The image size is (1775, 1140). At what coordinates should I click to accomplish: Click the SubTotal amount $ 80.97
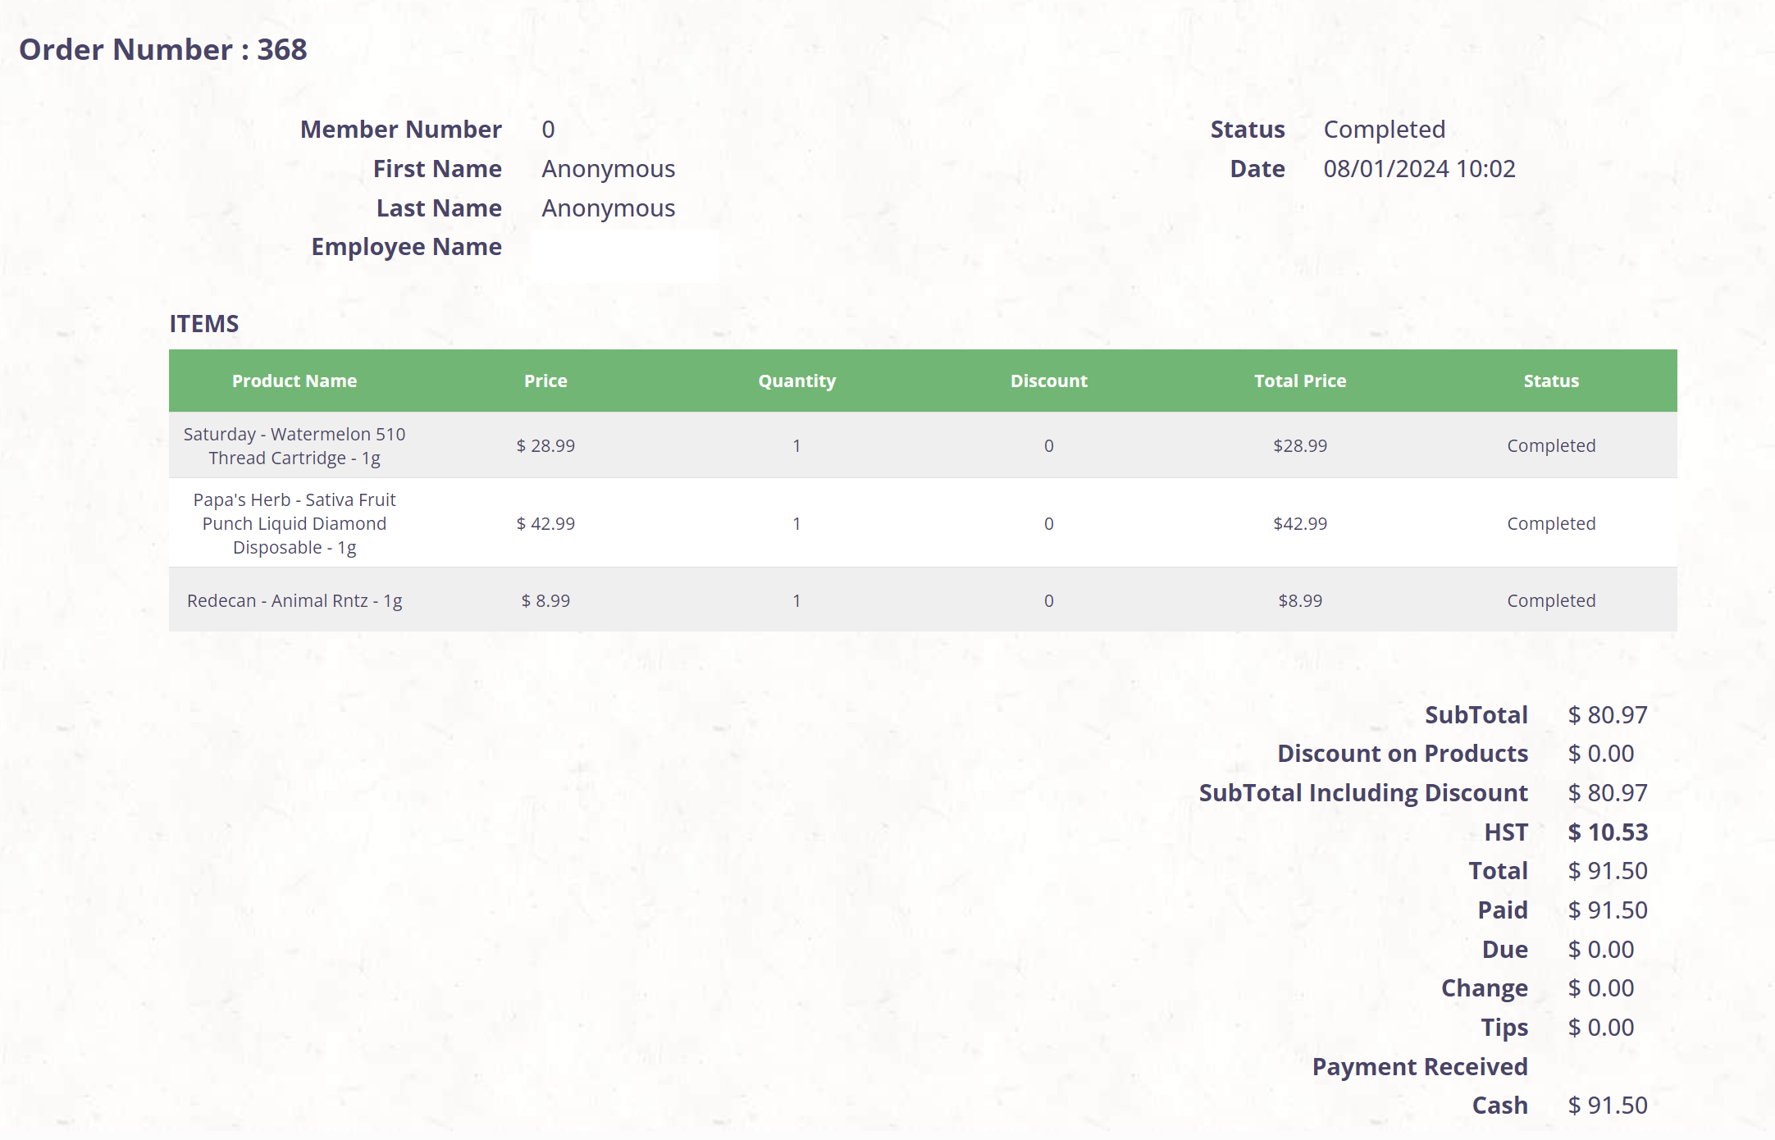(x=1608, y=715)
